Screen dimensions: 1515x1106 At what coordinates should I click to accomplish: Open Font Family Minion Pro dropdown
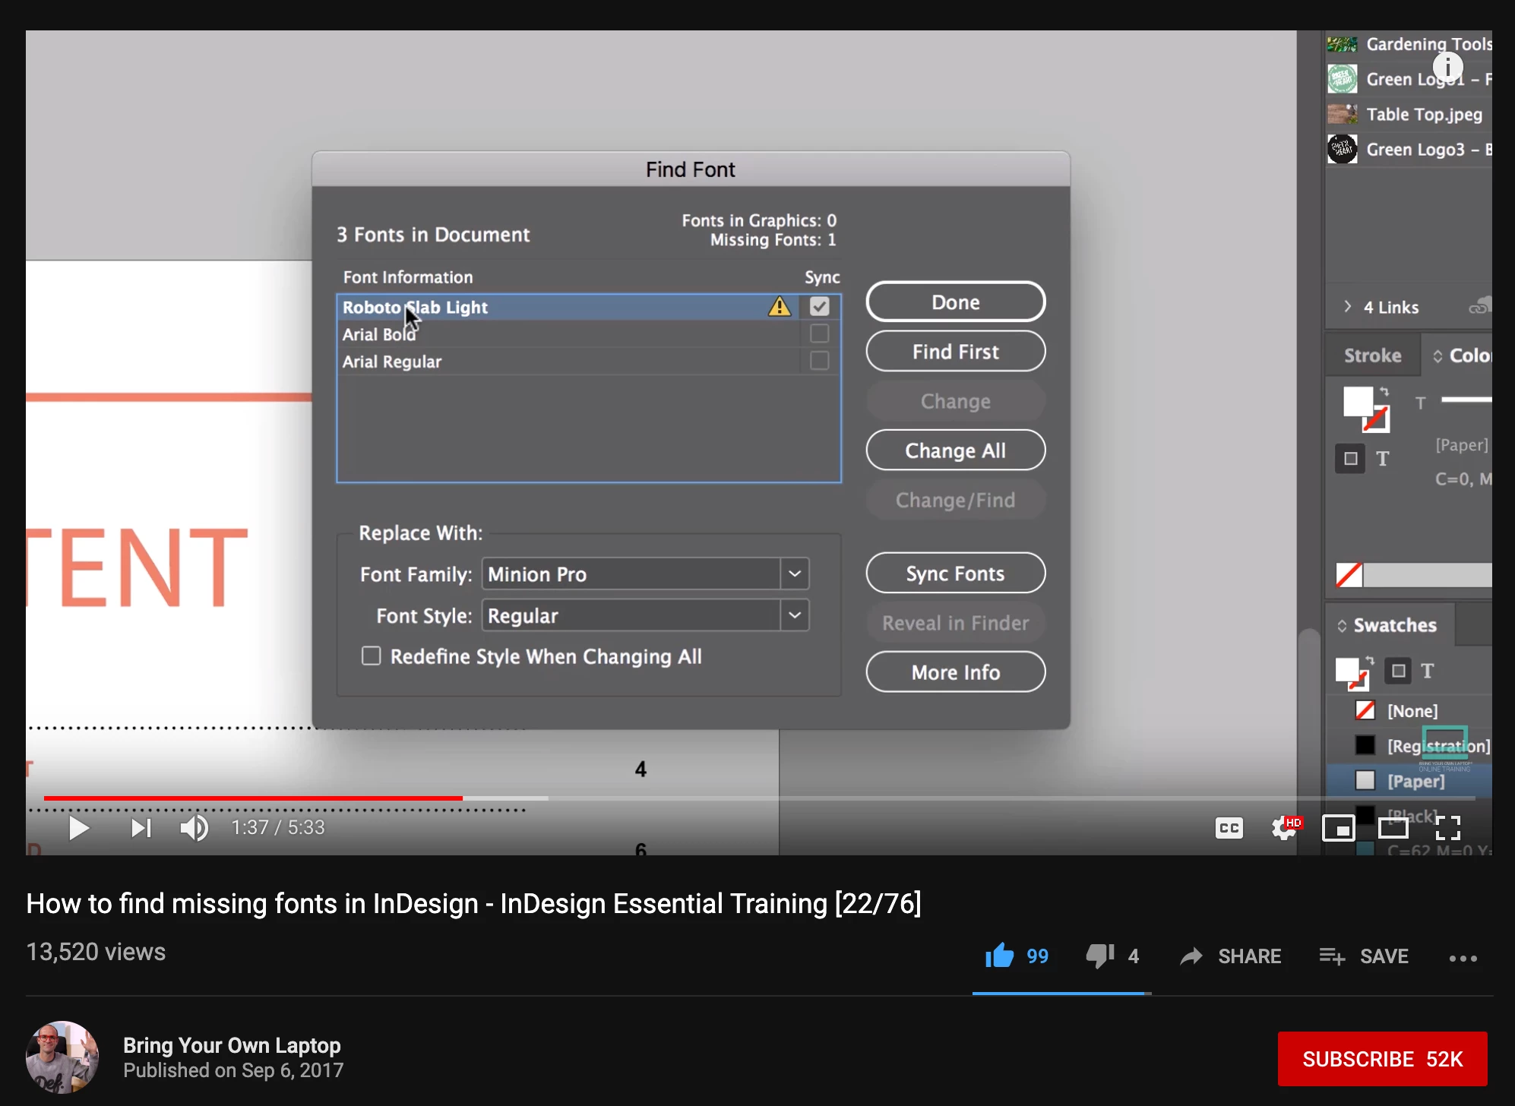[x=795, y=574]
